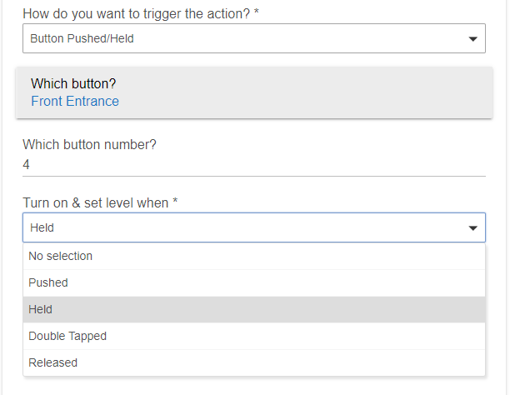The height and width of the screenshot is (395, 525).
Task: Open the "Front Entrance" button device link
Action: pos(75,102)
